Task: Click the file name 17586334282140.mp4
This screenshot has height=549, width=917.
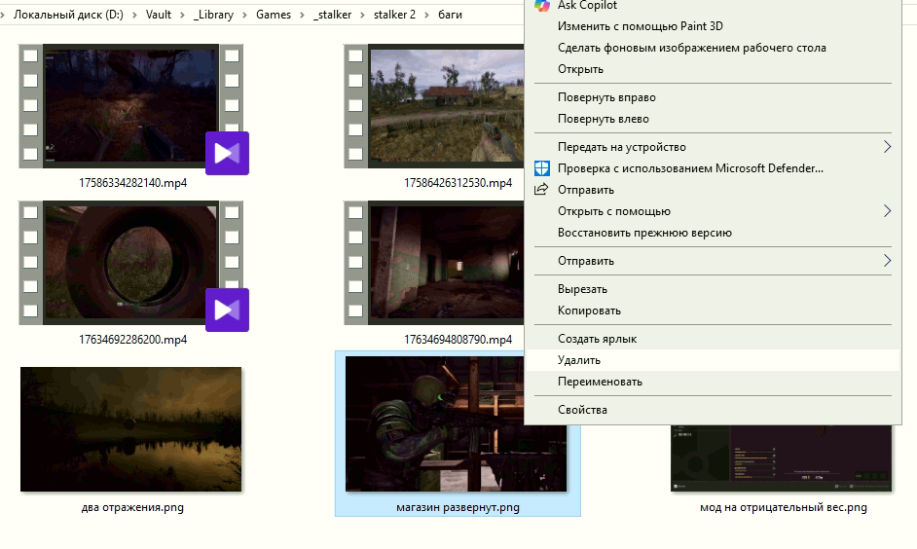Action: point(132,183)
